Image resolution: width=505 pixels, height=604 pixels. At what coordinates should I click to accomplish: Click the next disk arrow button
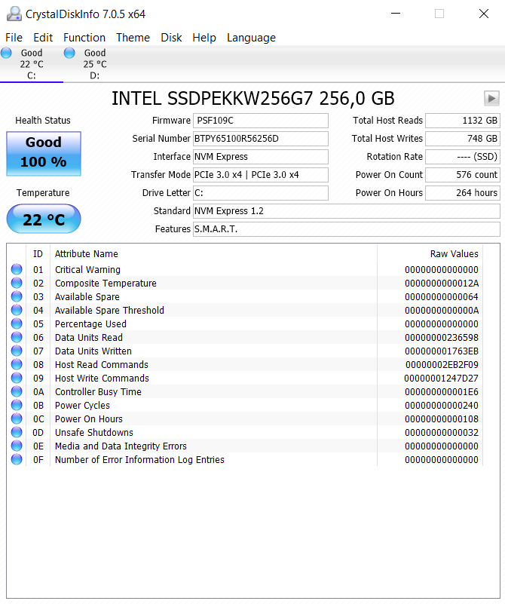pyautogui.click(x=491, y=98)
